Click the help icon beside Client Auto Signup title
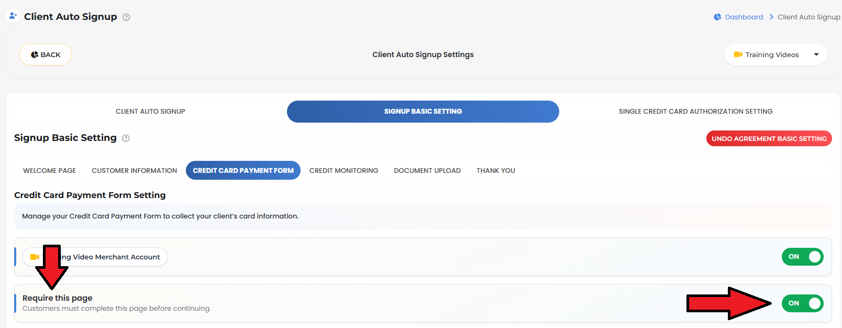Viewport: 842px width, 328px height. 126,17
